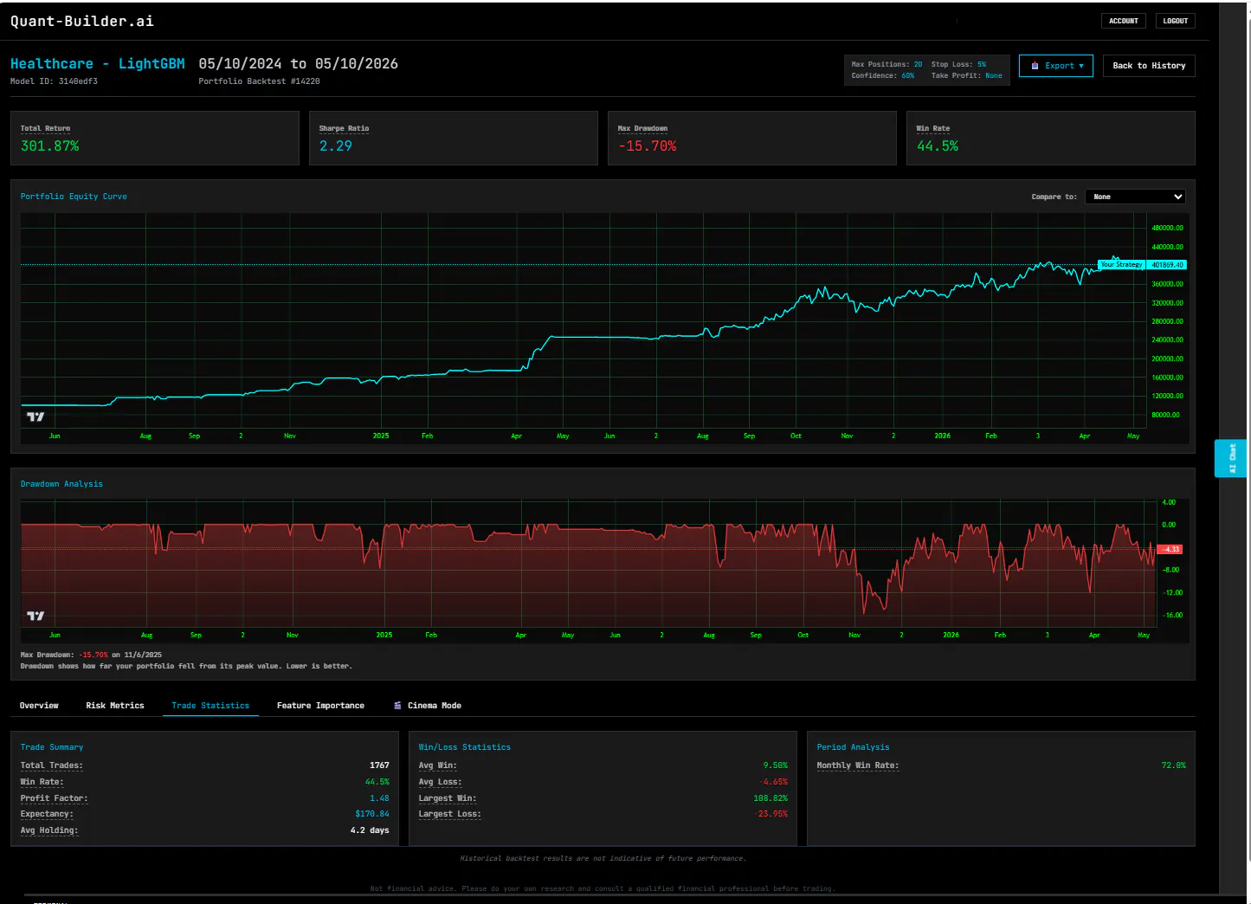
Task: Click the 72.0% monthly win rate value
Action: [x=1174, y=765]
